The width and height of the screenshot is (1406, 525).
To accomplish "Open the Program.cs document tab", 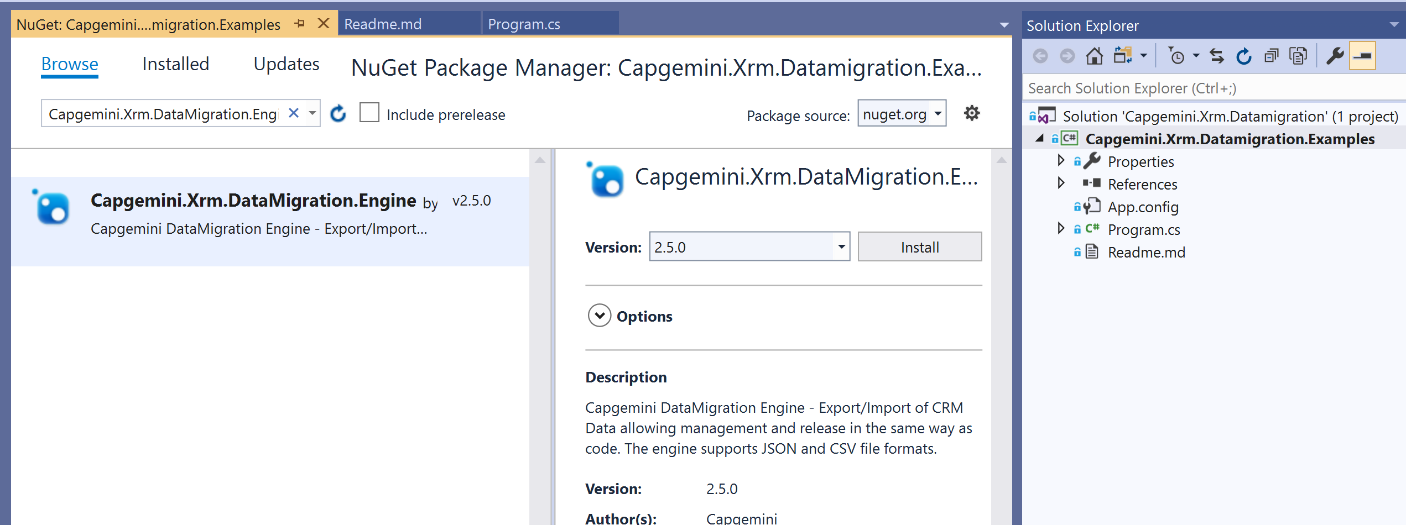I will 550,24.
